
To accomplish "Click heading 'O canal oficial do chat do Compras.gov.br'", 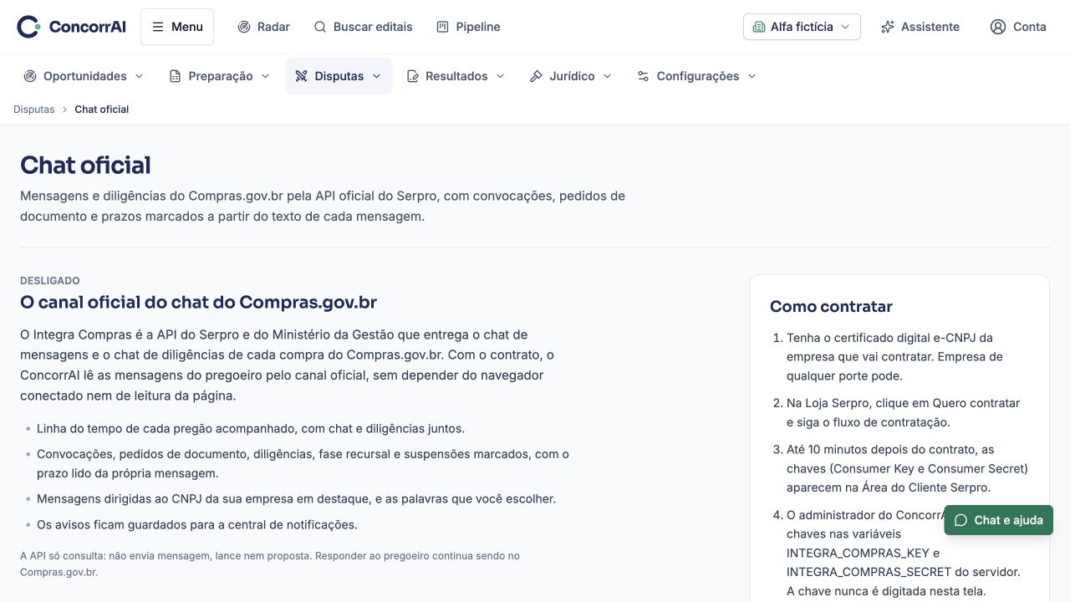I will point(198,303).
